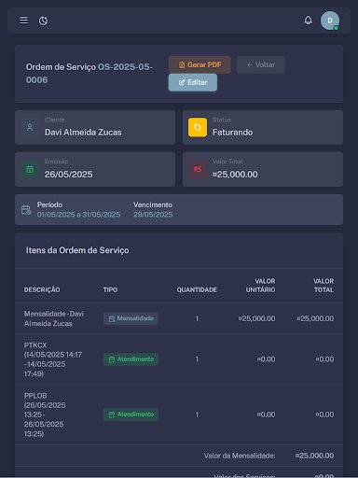
Task: Click the Gerar PDF button
Action: coord(200,64)
